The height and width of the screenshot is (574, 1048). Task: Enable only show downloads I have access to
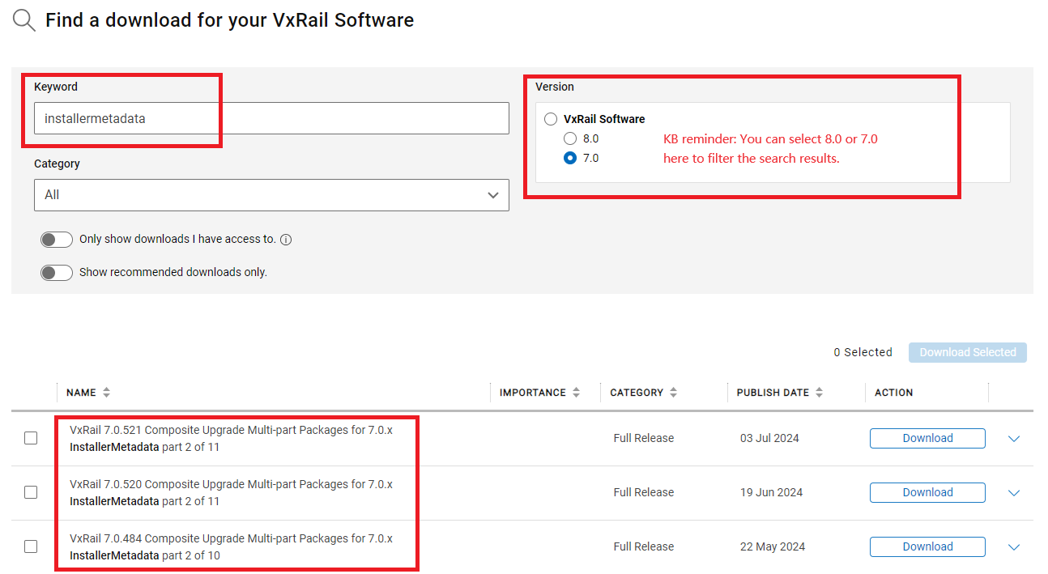[x=56, y=239]
